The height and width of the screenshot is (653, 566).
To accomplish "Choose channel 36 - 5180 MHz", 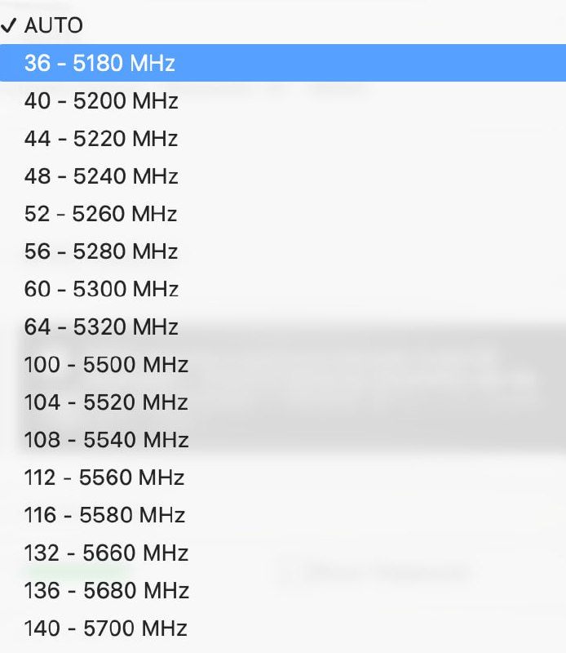I will coord(99,63).
